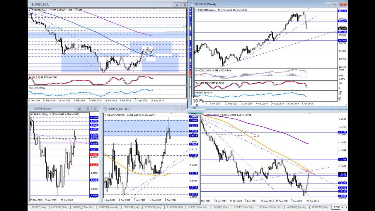Switch to the USDCAD,Daily tab
The height and width of the screenshot is (211, 375).
coord(320,207)
